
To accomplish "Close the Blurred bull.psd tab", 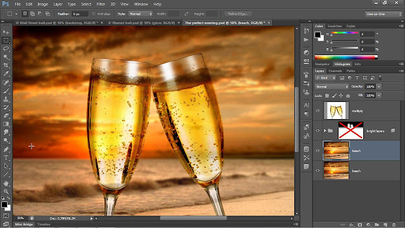I will pos(178,23).
